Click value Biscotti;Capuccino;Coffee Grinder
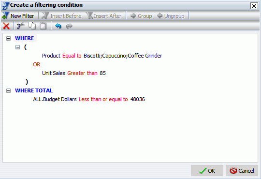The height and width of the screenshot is (179, 261). 123,56
